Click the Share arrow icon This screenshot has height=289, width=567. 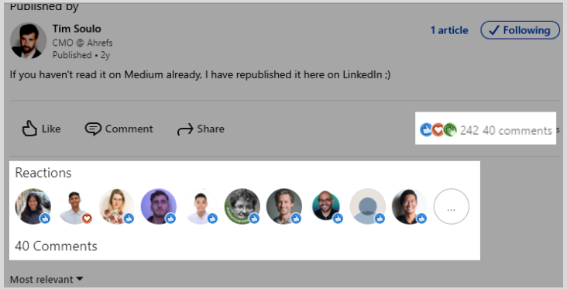coord(185,129)
